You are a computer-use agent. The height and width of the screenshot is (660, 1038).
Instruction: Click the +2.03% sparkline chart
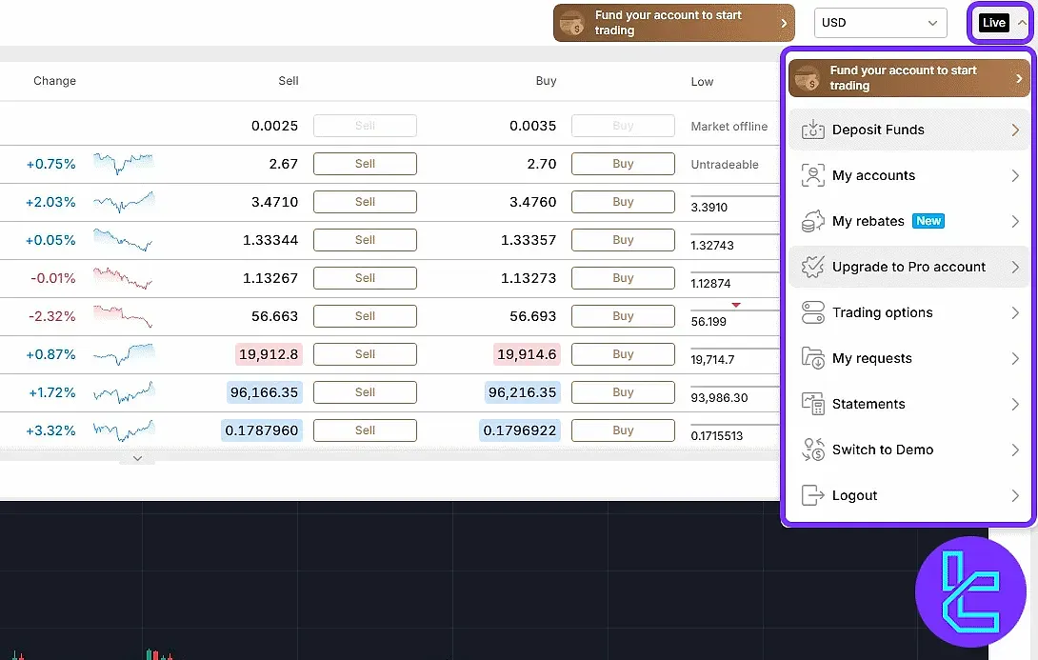tap(123, 202)
